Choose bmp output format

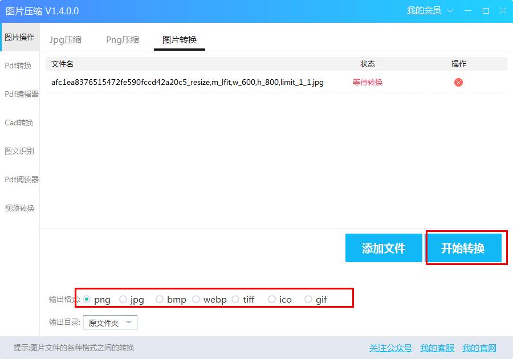click(x=160, y=299)
